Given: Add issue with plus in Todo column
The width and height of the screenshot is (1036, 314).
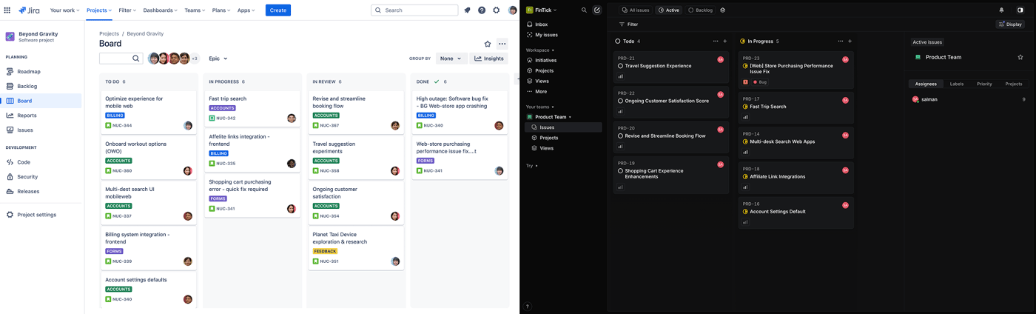Looking at the screenshot, I should (x=725, y=41).
